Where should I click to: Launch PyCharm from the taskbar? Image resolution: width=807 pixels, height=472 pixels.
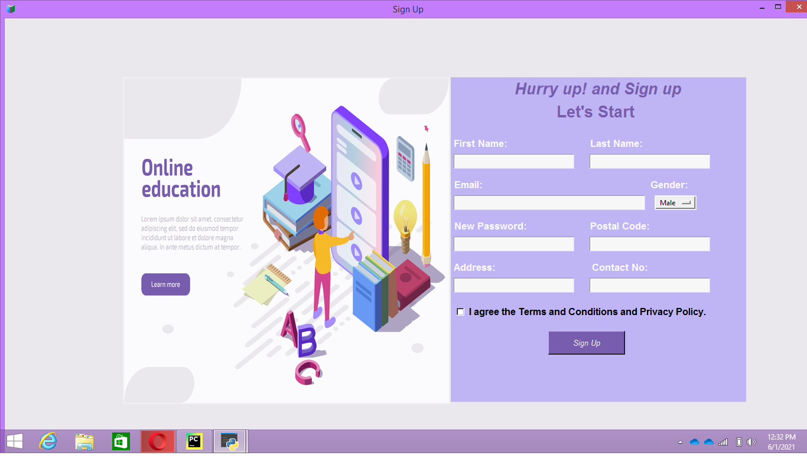coord(194,441)
